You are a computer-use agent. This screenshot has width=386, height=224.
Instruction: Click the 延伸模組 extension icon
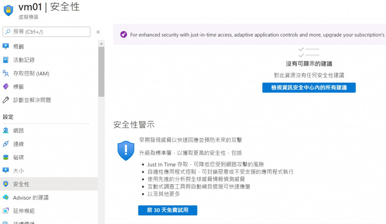[6, 211]
